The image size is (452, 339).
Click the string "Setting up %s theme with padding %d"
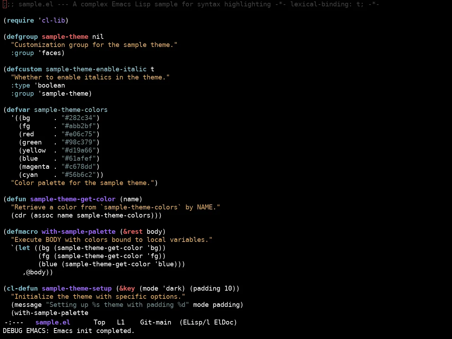(x=118, y=305)
